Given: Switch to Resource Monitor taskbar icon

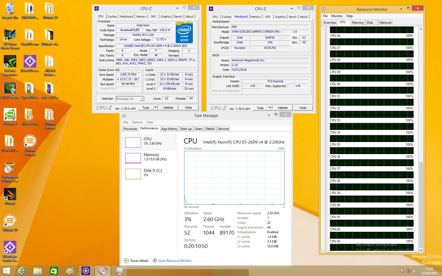Looking at the screenshot, I should click(x=103, y=271).
